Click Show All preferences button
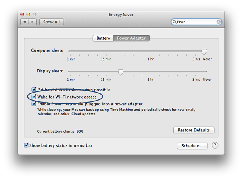The width and height of the screenshot is (242, 179). (x=51, y=22)
